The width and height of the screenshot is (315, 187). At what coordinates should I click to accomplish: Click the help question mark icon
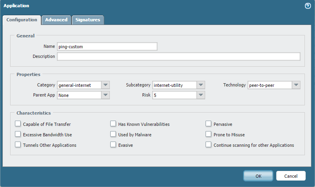point(308,6)
